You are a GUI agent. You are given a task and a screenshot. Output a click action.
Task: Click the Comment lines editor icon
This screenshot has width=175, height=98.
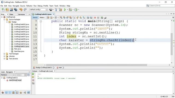click(x=102, y=17)
